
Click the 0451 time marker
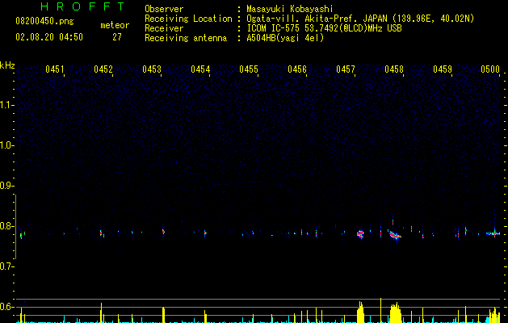coord(54,69)
